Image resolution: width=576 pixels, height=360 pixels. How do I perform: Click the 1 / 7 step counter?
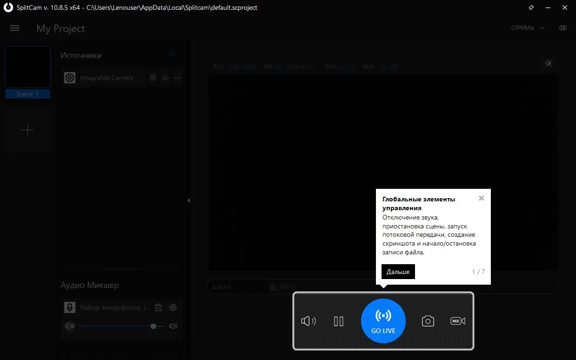[478, 272]
